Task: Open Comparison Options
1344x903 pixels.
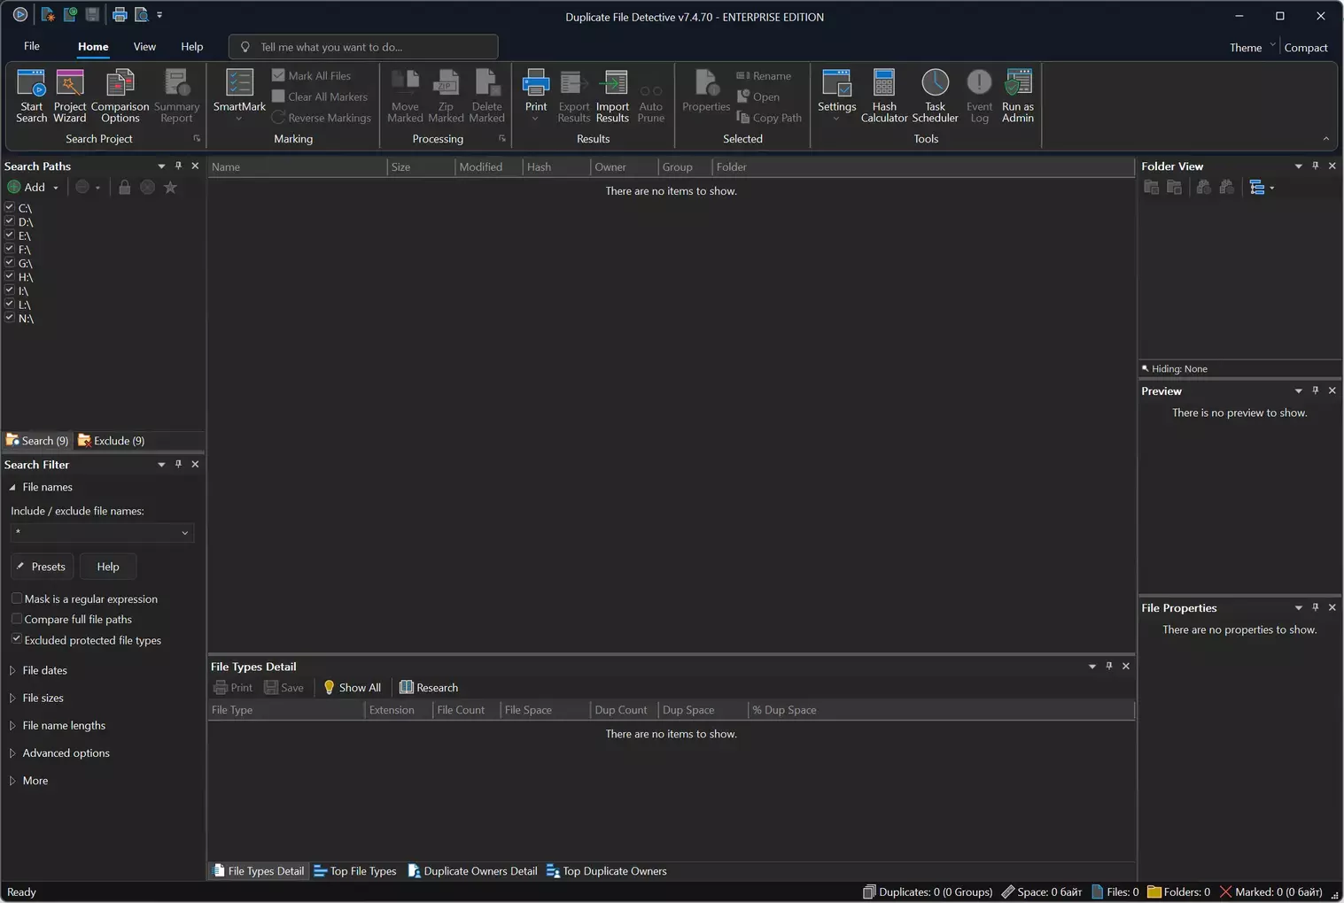Action: (120, 85)
